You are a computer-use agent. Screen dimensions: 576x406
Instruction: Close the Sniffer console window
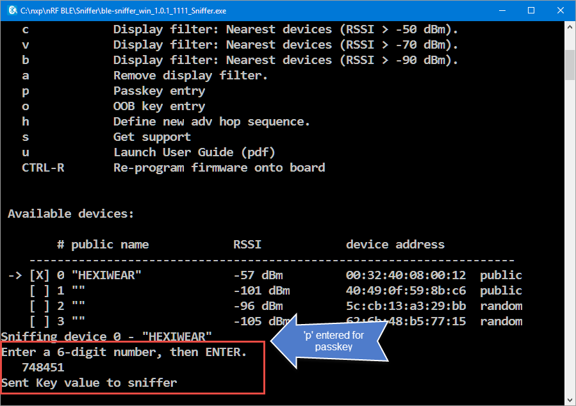(560, 11)
